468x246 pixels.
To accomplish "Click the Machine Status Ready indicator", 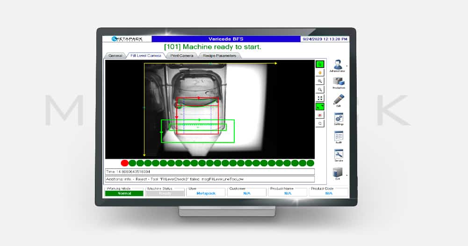I will pyautogui.click(x=165, y=193).
